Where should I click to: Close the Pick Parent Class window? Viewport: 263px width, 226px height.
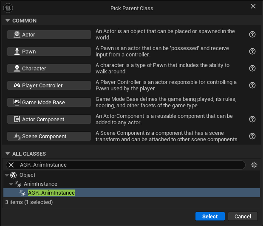tap(253, 6)
